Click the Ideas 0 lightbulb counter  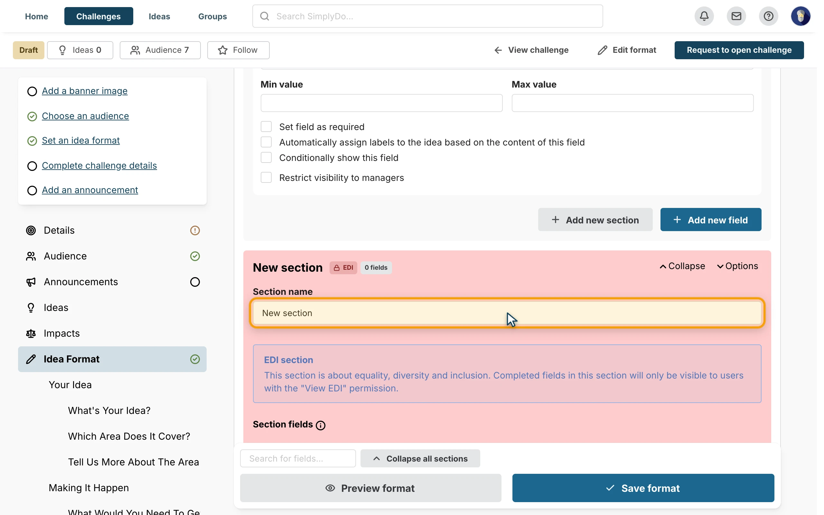pos(80,50)
